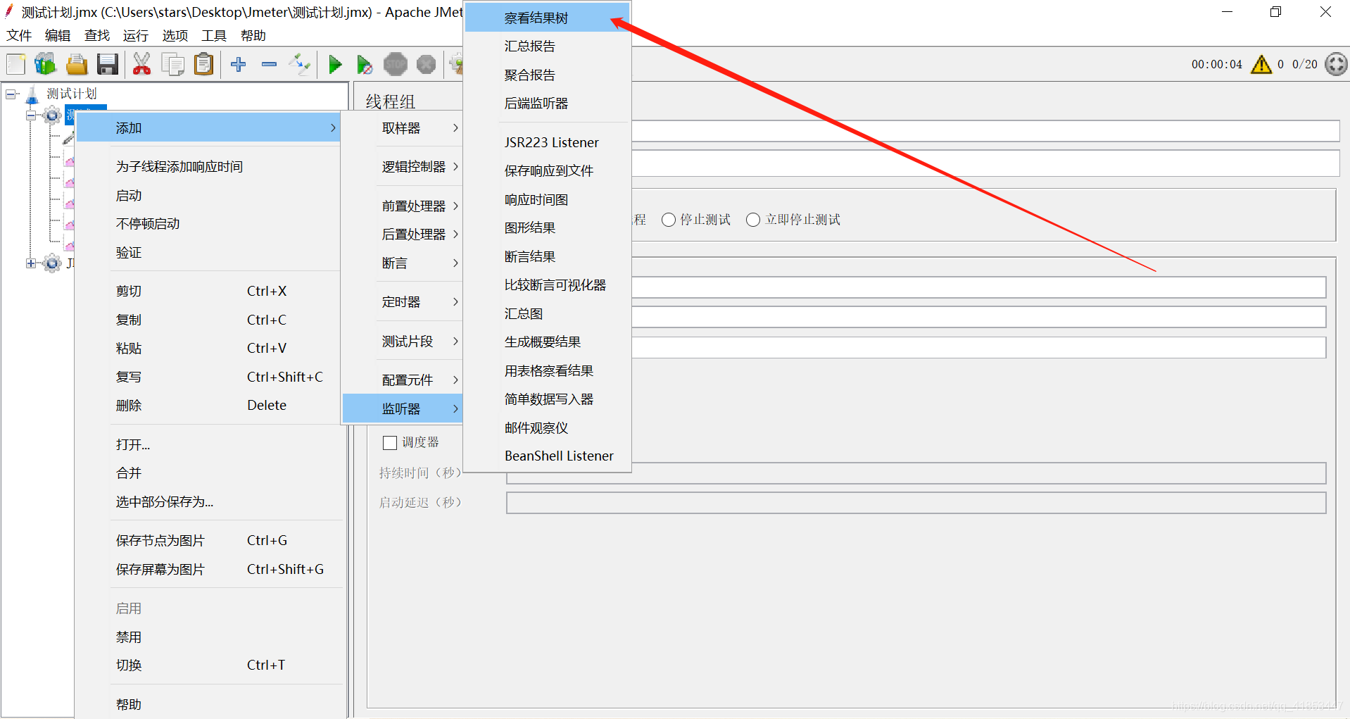The width and height of the screenshot is (1350, 719).
Task: Click the 启动延迟（秒）input field
Action: 916,503
